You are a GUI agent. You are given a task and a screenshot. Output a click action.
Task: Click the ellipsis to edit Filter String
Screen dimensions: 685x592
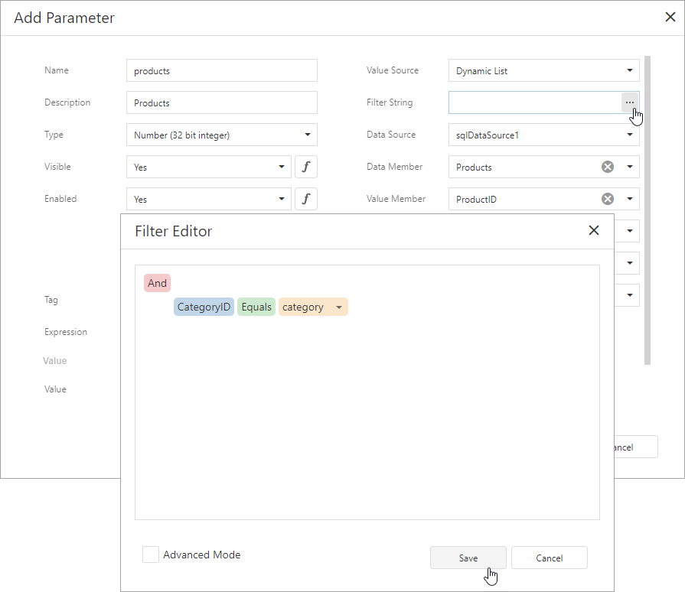pyautogui.click(x=629, y=102)
